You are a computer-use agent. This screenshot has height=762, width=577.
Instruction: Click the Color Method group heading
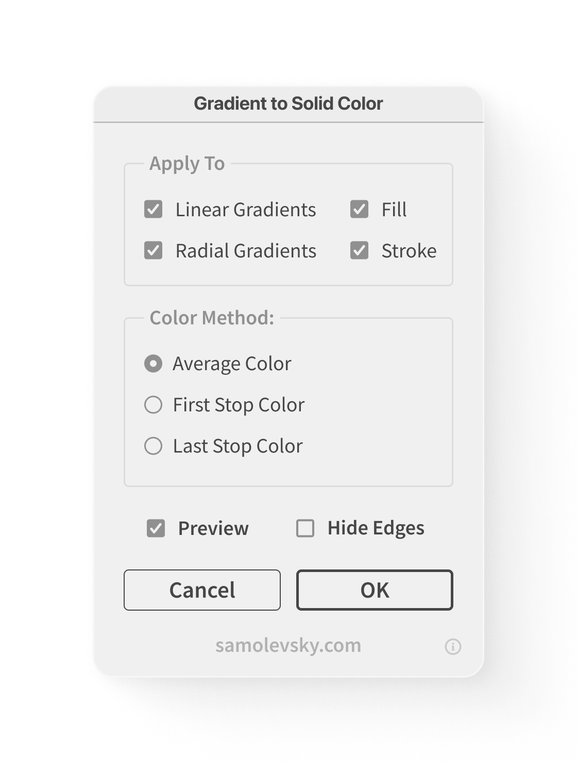click(212, 318)
